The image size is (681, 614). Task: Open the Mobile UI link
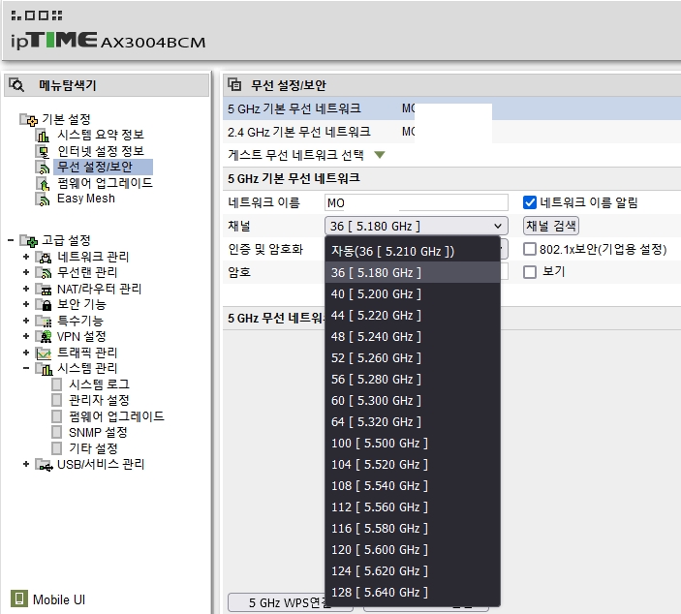click(59, 599)
